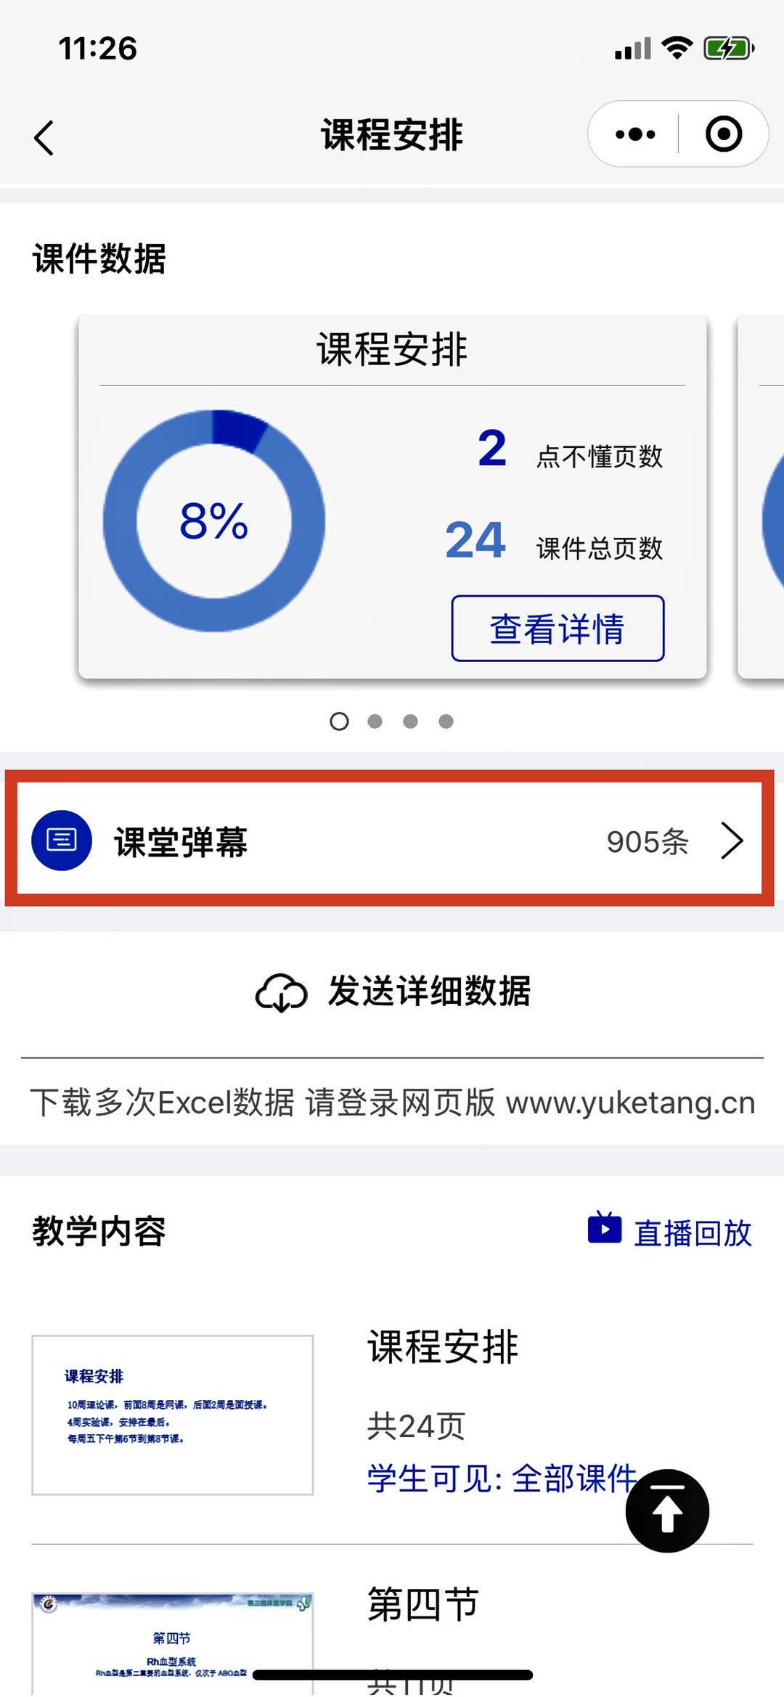Tap the back arrow in header
The image size is (784, 1697).
[x=44, y=137]
